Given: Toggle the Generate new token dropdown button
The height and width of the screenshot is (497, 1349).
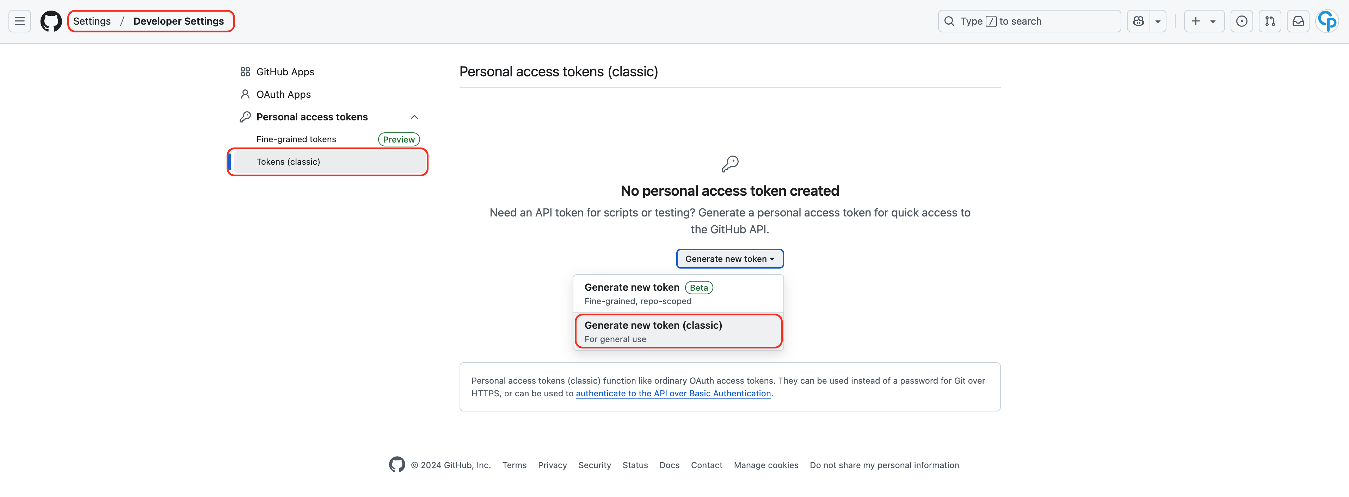Looking at the screenshot, I should tap(729, 258).
